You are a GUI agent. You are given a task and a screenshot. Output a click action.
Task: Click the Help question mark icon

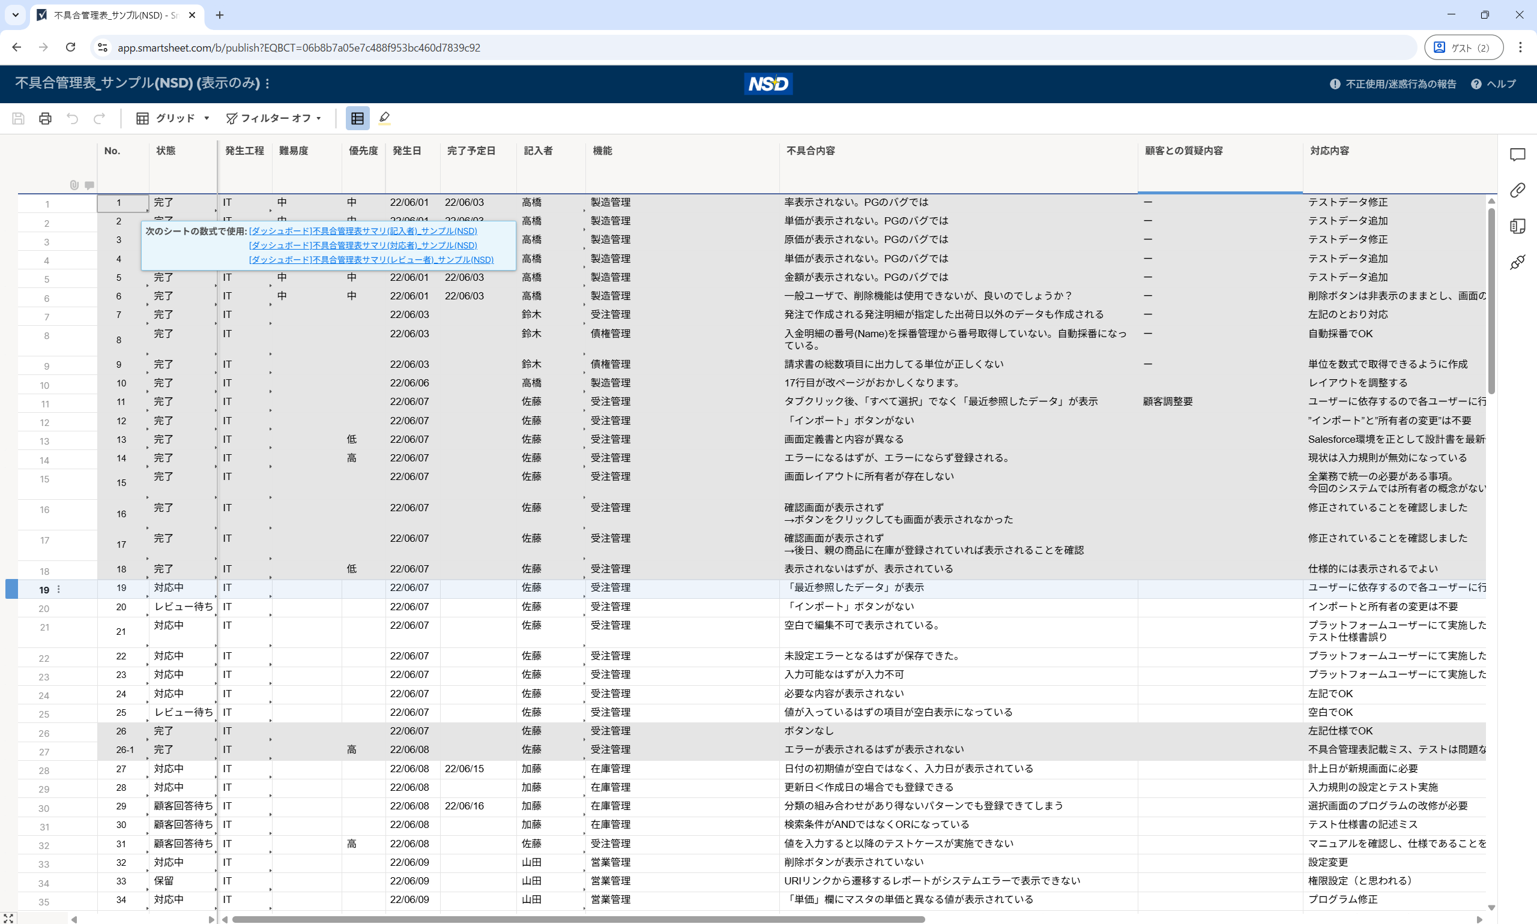tap(1475, 84)
